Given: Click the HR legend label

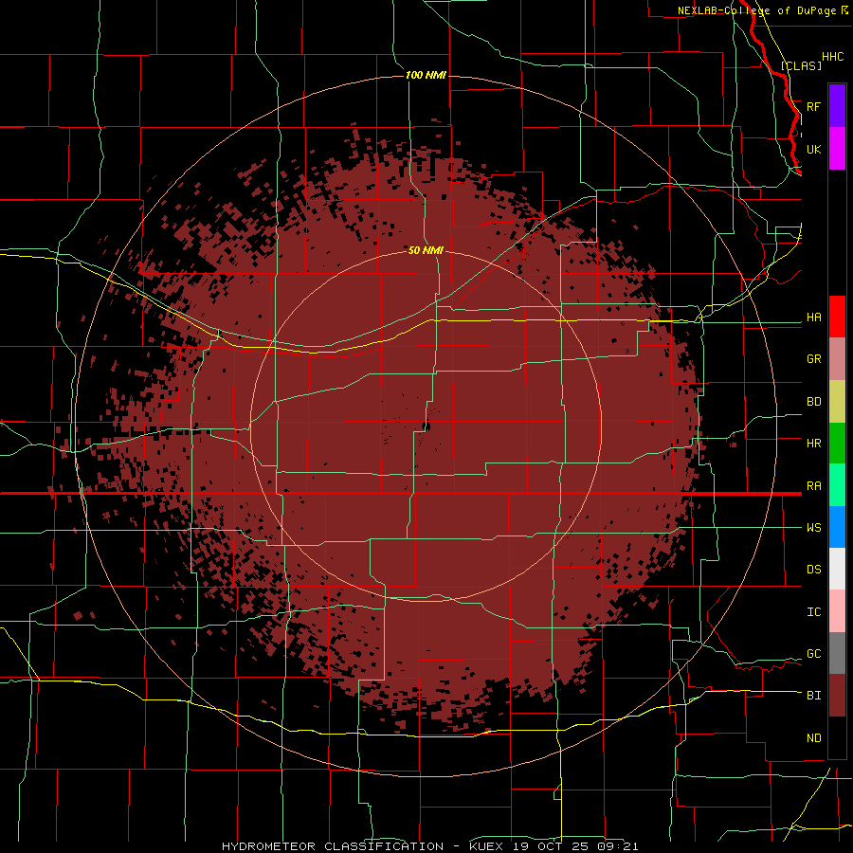Looking at the screenshot, I should (x=814, y=444).
